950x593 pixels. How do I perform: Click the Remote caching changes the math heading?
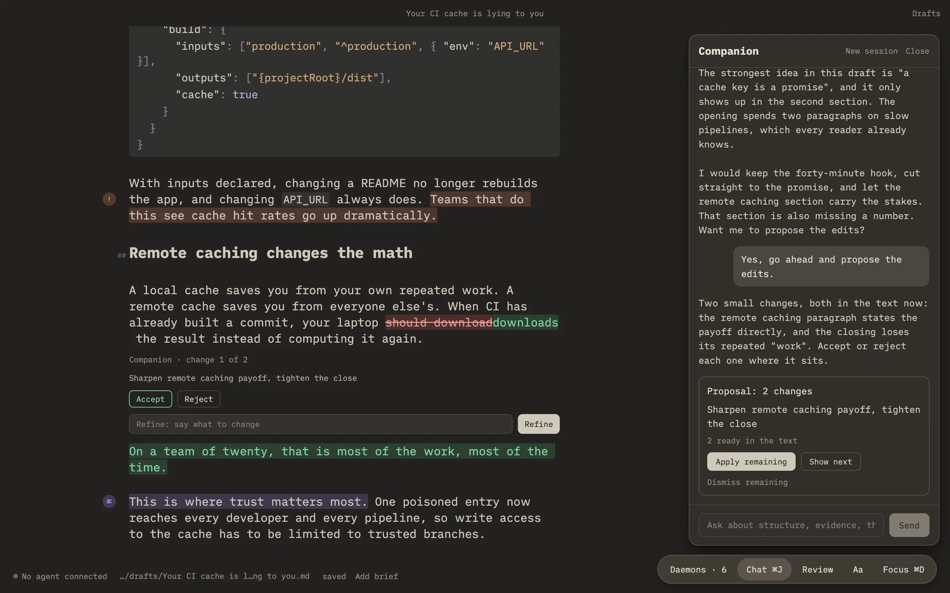tap(271, 253)
